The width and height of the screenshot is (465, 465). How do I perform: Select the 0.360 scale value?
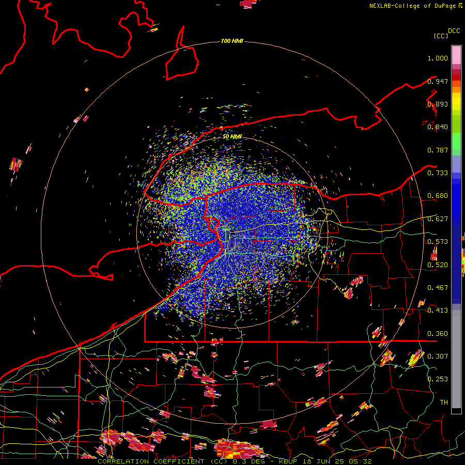tap(438, 334)
